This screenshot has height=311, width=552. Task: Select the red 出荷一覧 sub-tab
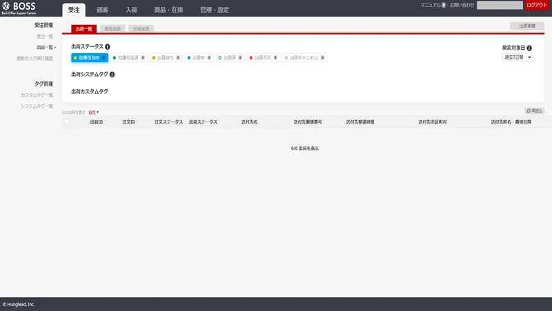point(83,29)
